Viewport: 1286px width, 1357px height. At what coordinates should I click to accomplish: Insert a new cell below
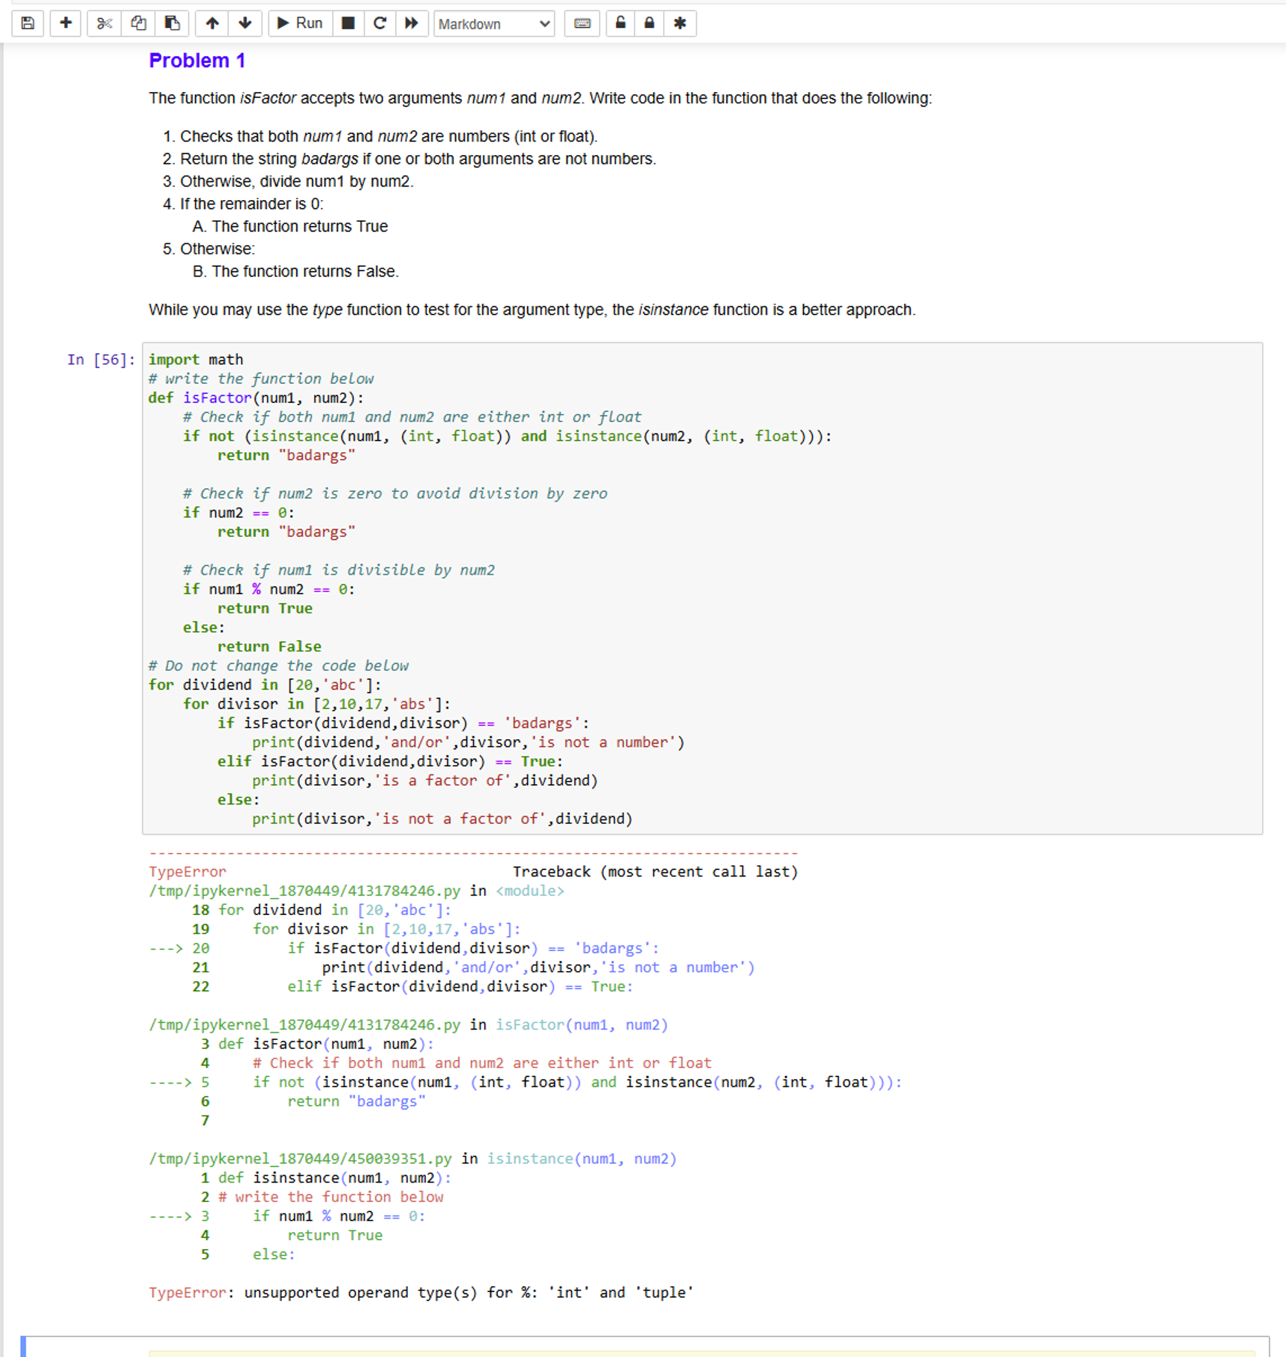click(65, 23)
